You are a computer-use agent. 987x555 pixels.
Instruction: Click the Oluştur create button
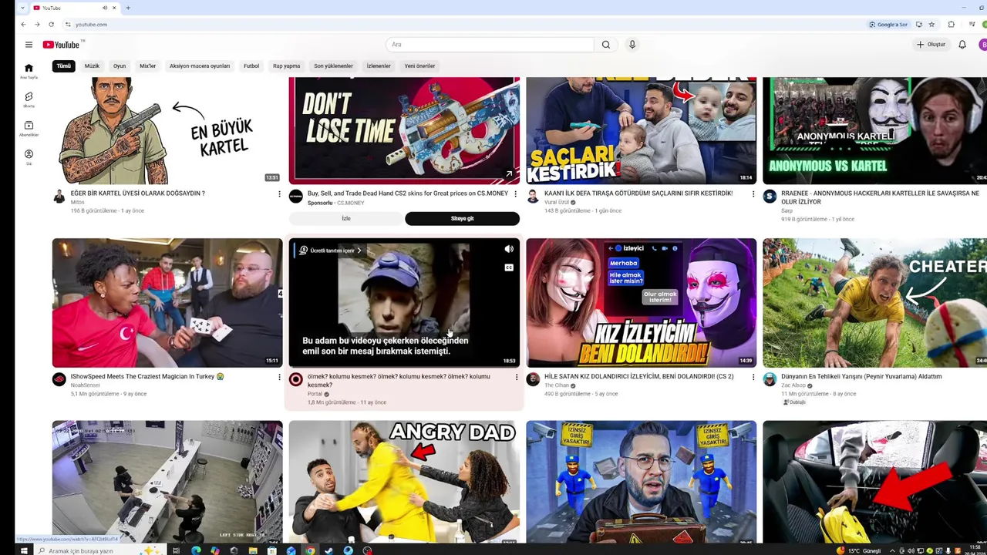pos(931,45)
